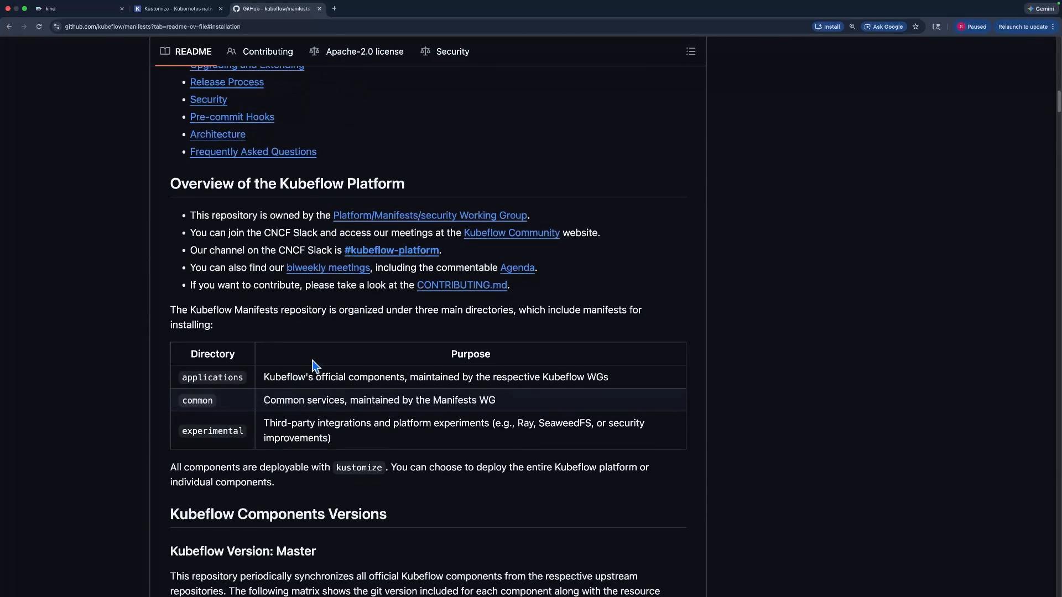Open the biweekly meetings link
Image resolution: width=1062 pixels, height=597 pixels.
tap(328, 268)
